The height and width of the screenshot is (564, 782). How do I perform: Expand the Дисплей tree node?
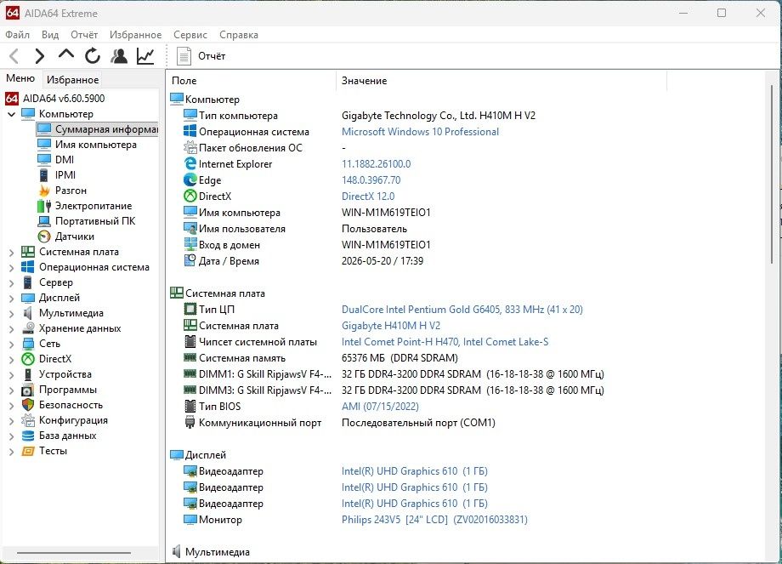click(11, 299)
